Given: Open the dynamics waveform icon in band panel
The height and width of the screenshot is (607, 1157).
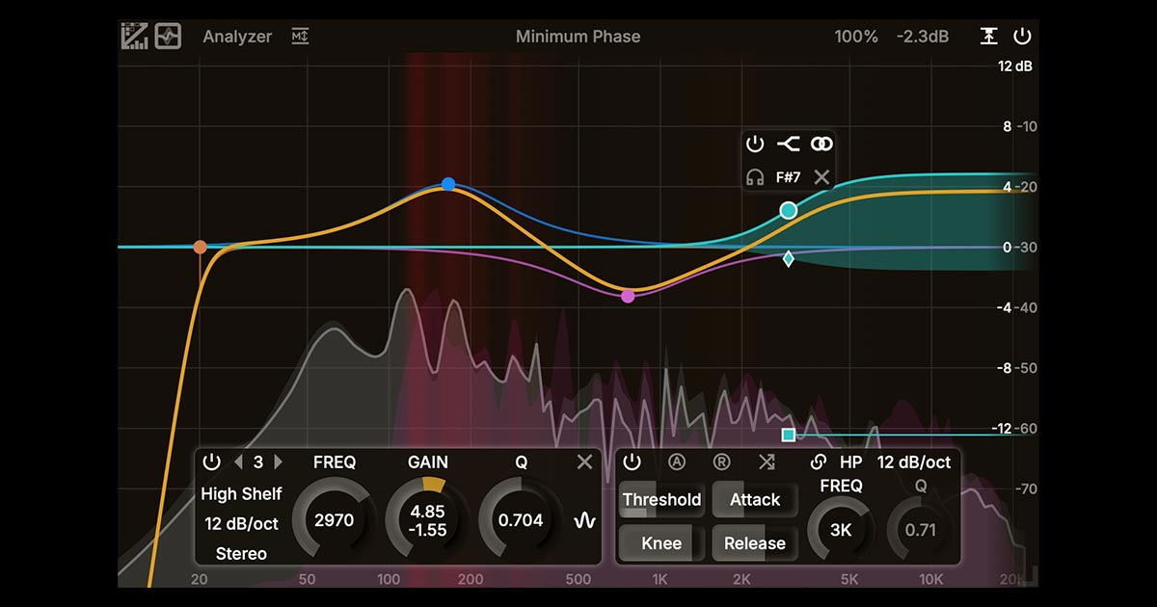Looking at the screenshot, I should click(x=584, y=520).
